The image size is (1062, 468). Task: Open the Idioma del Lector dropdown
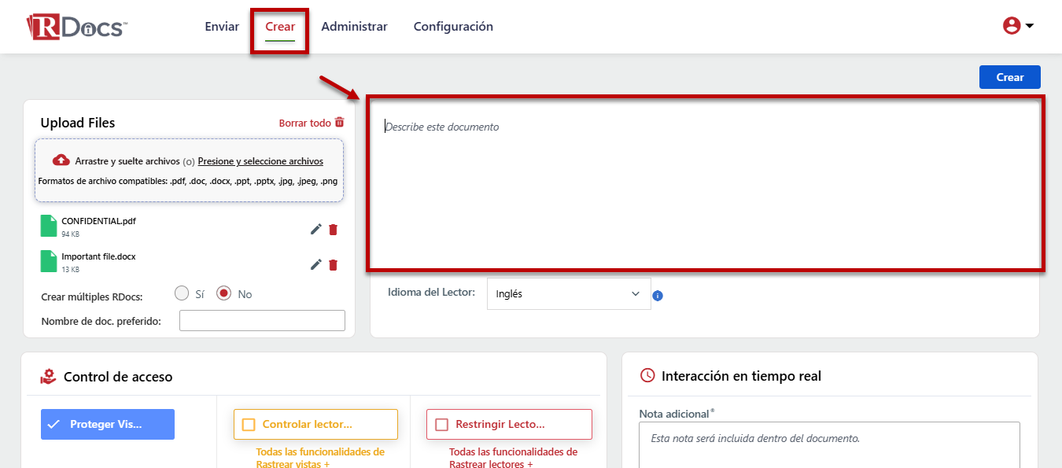point(568,293)
